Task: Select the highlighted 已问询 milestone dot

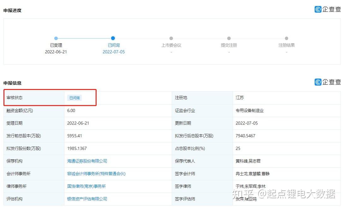Action: 113,38
